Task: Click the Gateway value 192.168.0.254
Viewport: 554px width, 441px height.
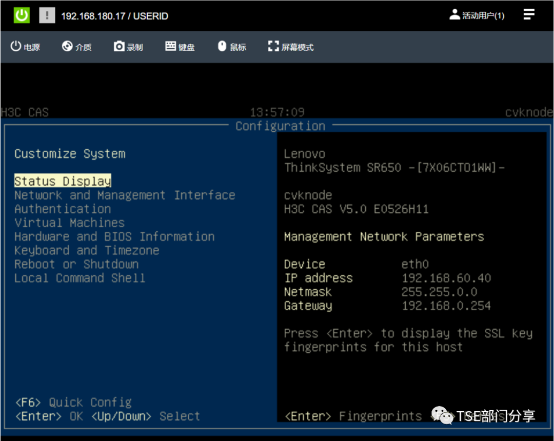Action: coord(446,306)
